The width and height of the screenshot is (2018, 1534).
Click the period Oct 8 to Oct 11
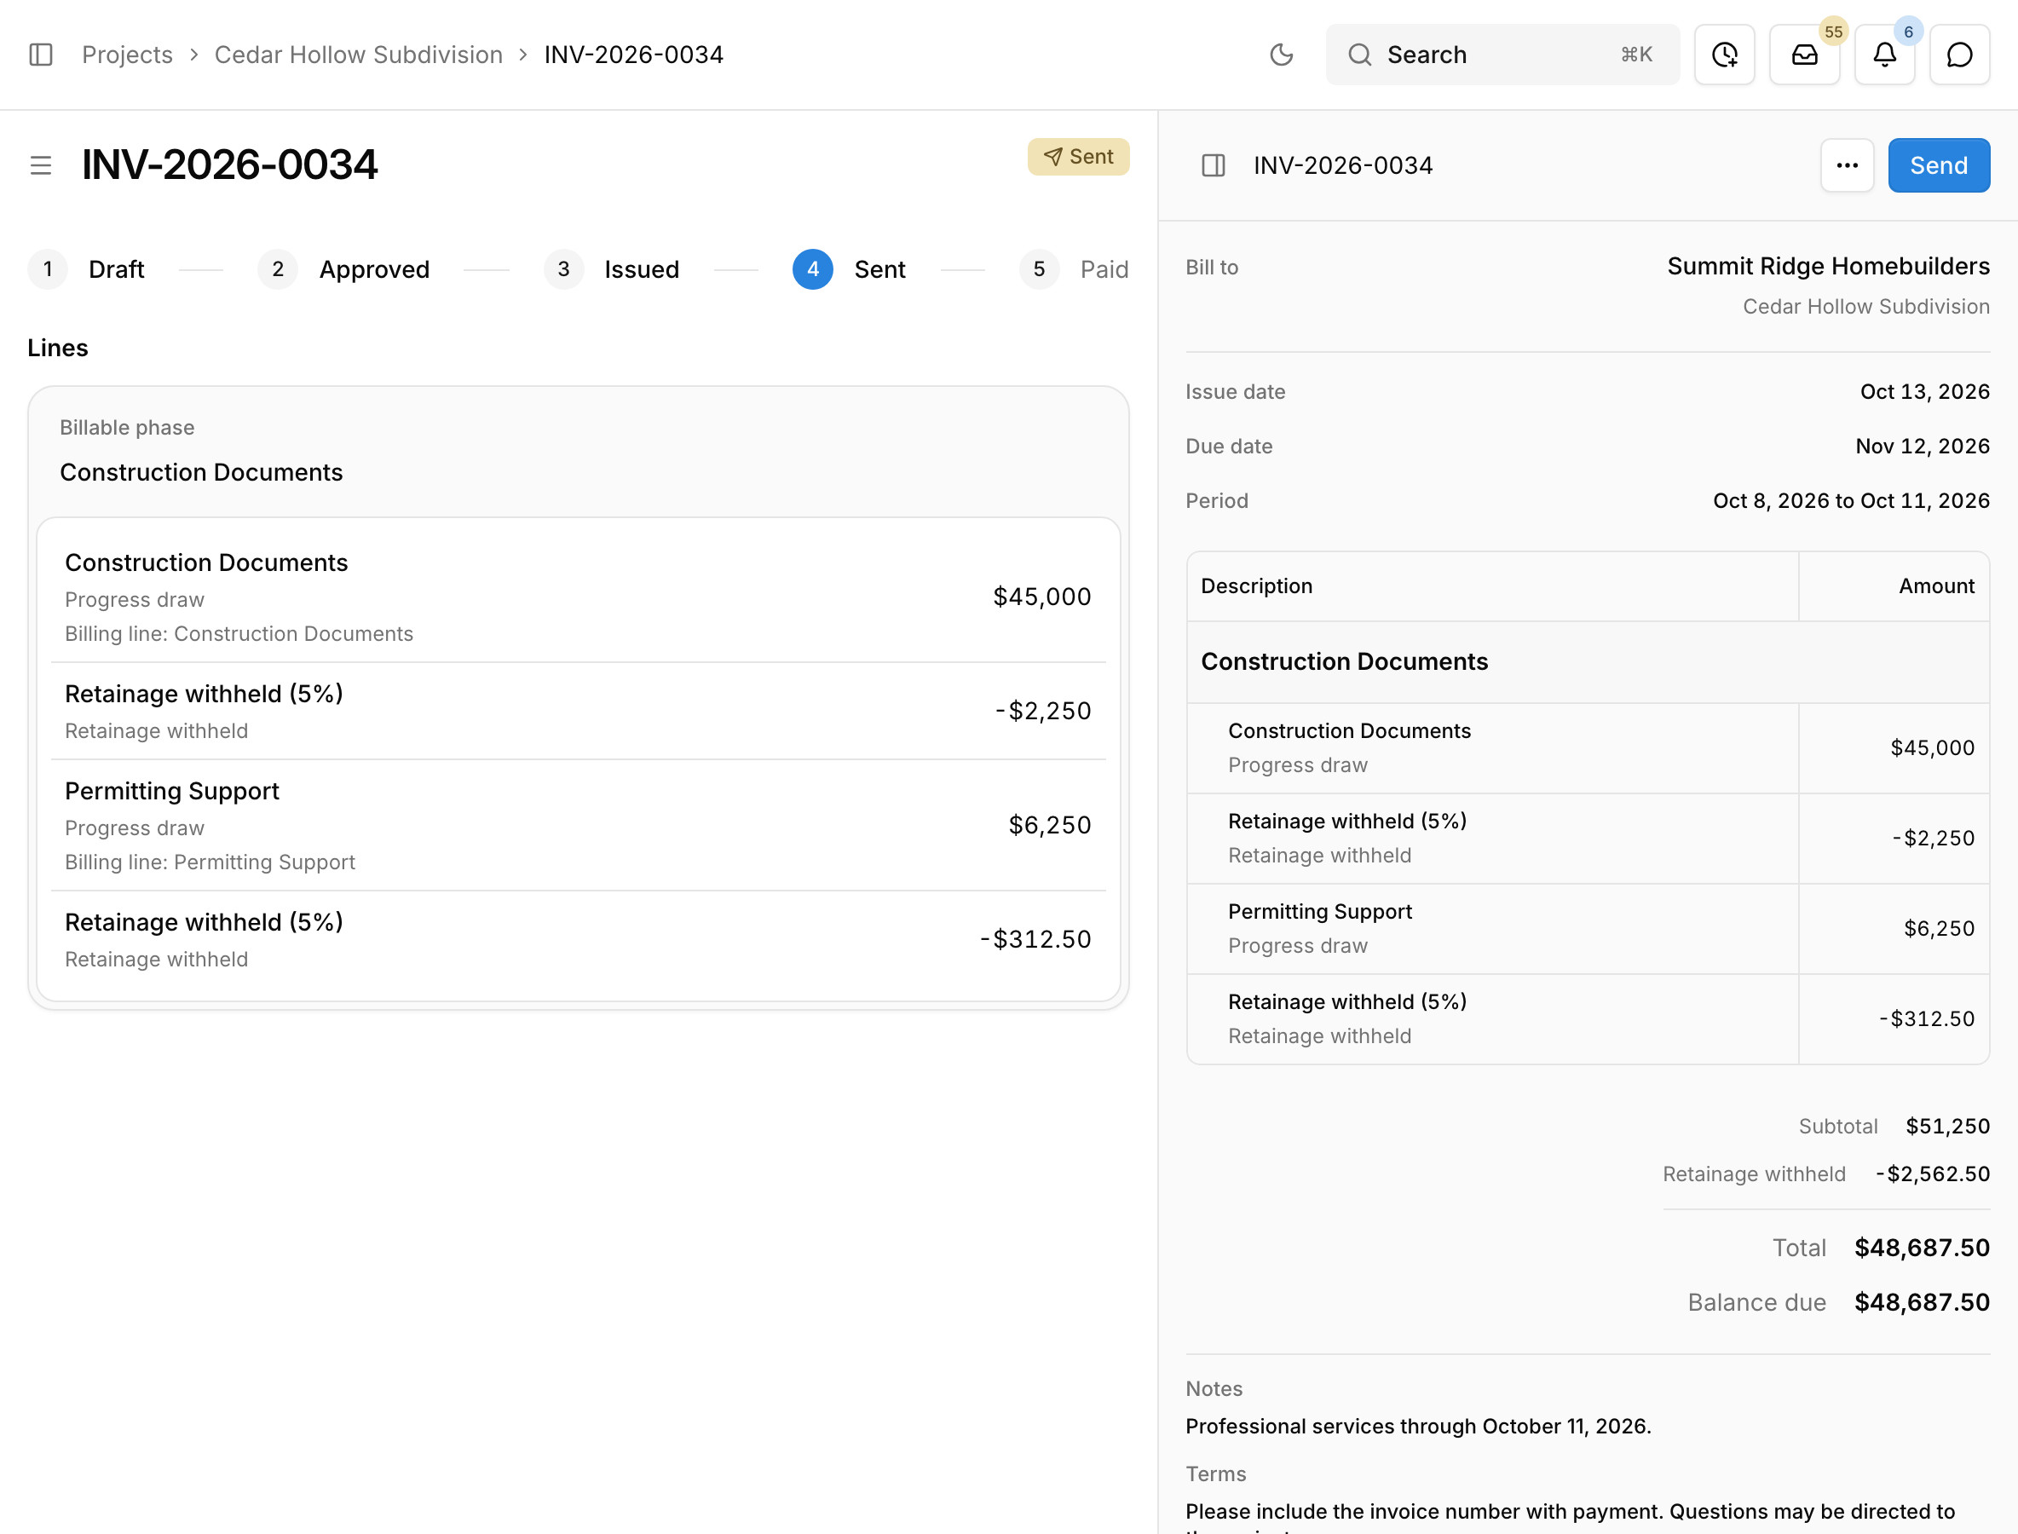click(1851, 501)
